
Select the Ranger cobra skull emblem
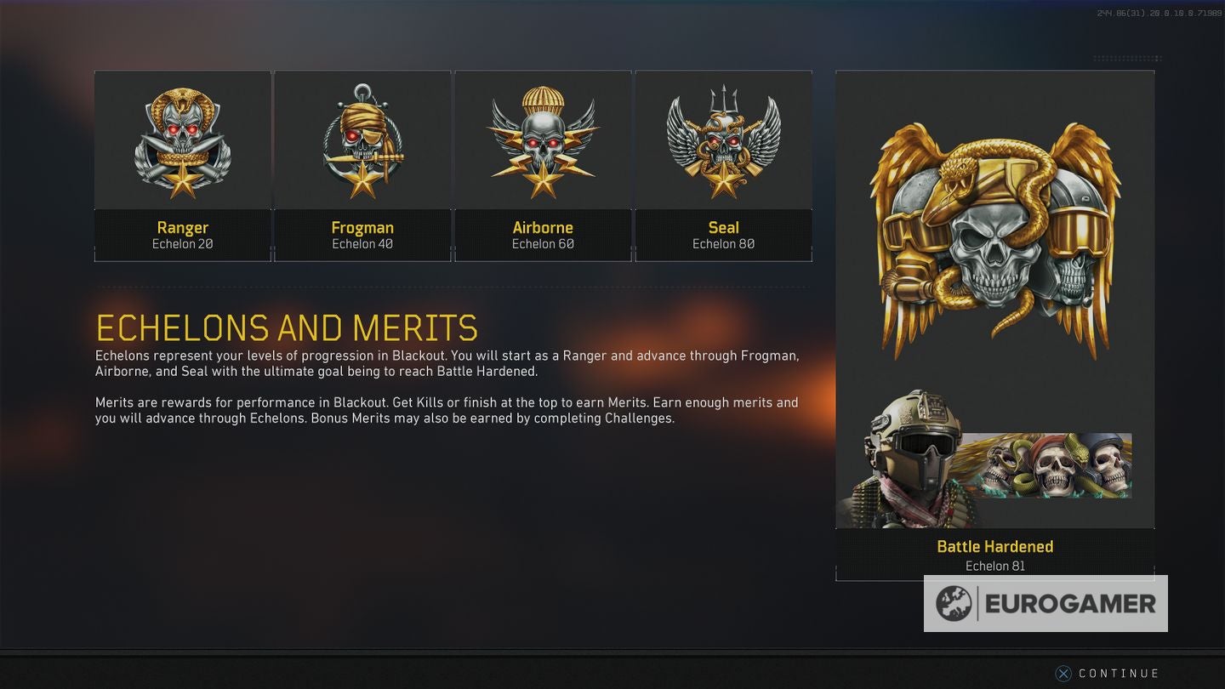(182, 142)
